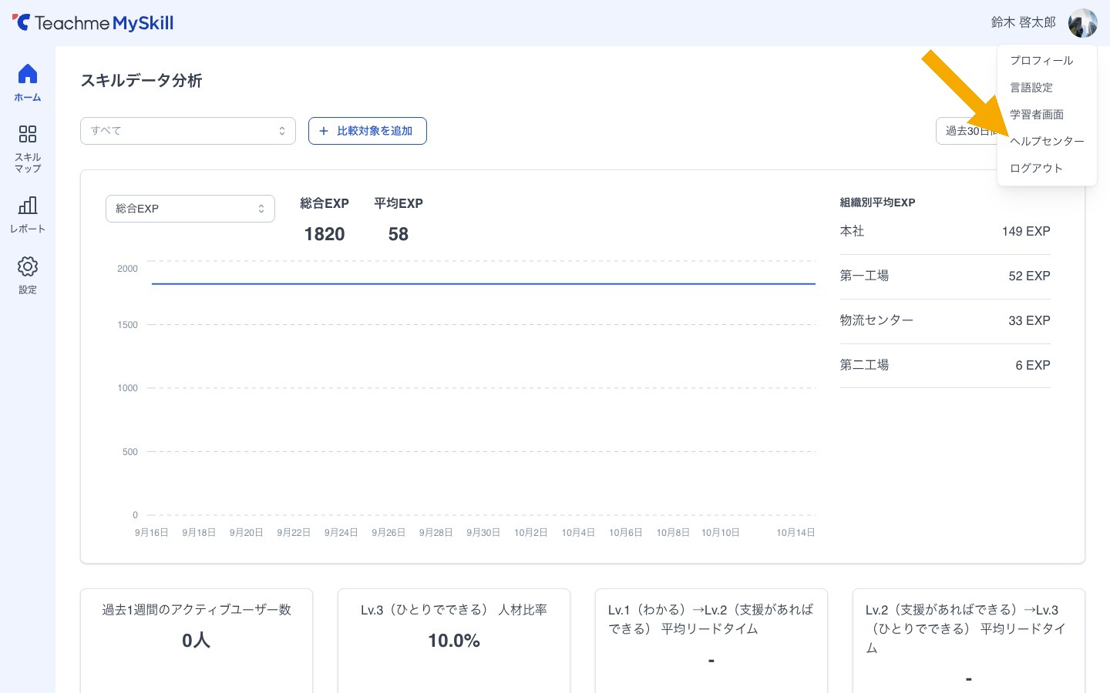Click the 比較対象を追加 button
Image resolution: width=1110 pixels, height=693 pixels.
[368, 131]
